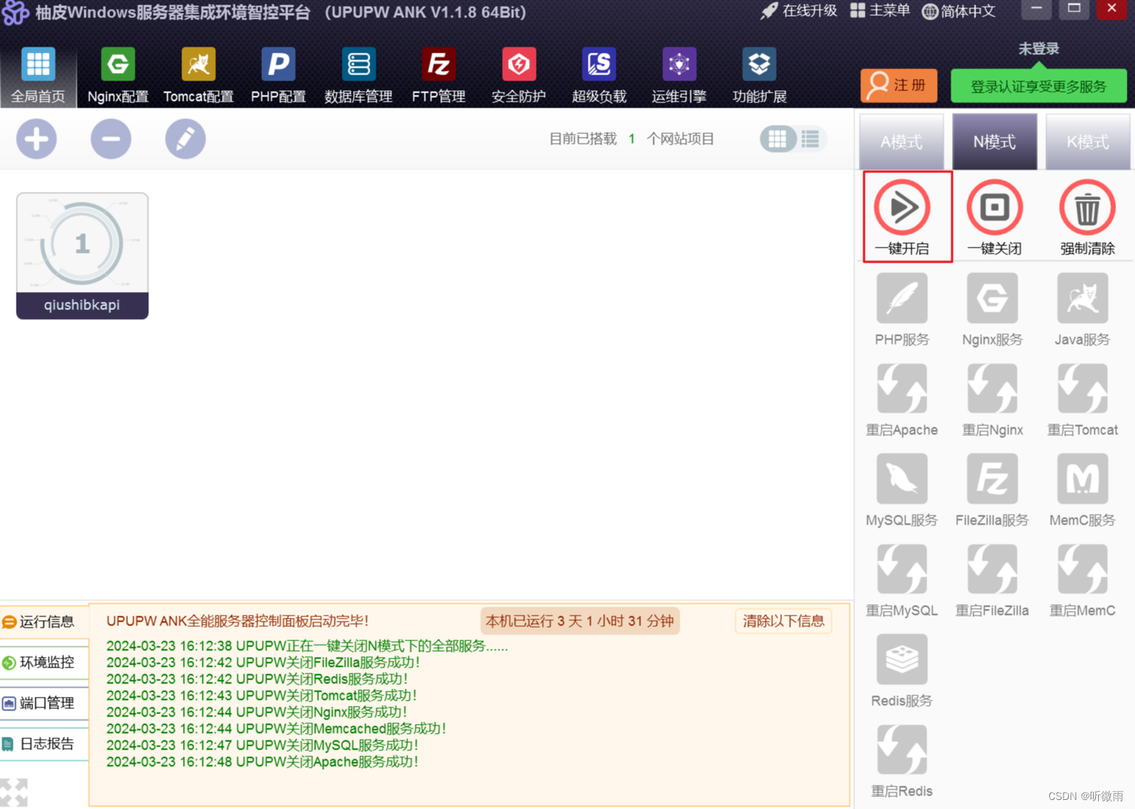
Task: Click the UPUPW logo in title bar
Action: [x=15, y=12]
